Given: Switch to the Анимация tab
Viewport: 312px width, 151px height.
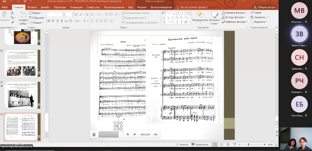Looking at the screenshot, I should point(76,7).
